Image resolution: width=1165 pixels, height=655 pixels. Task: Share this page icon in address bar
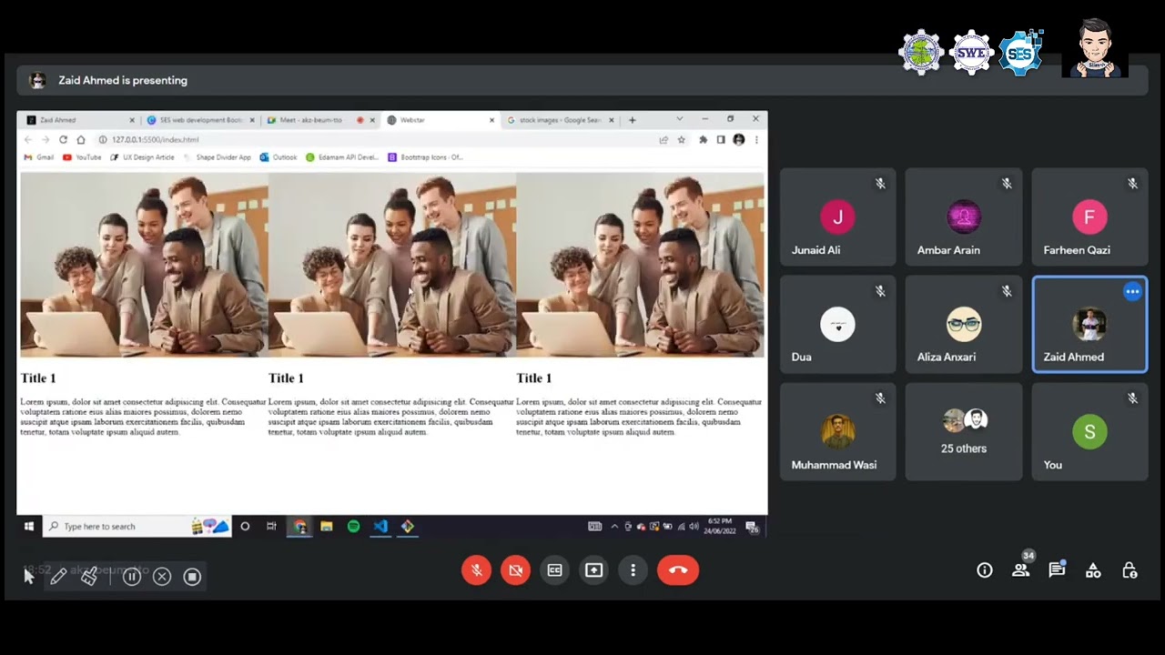point(664,139)
